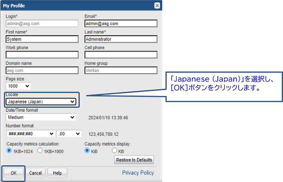Click Restore to Defaults
Screen dimensions: 283x182
[134, 160]
